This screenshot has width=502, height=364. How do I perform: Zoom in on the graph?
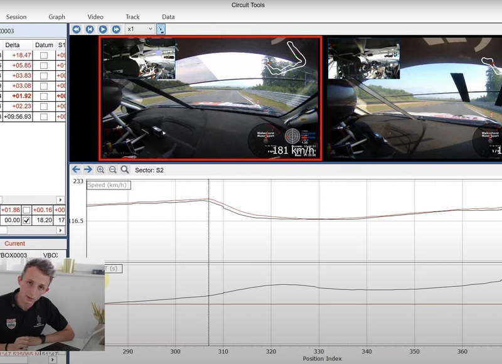(x=100, y=169)
